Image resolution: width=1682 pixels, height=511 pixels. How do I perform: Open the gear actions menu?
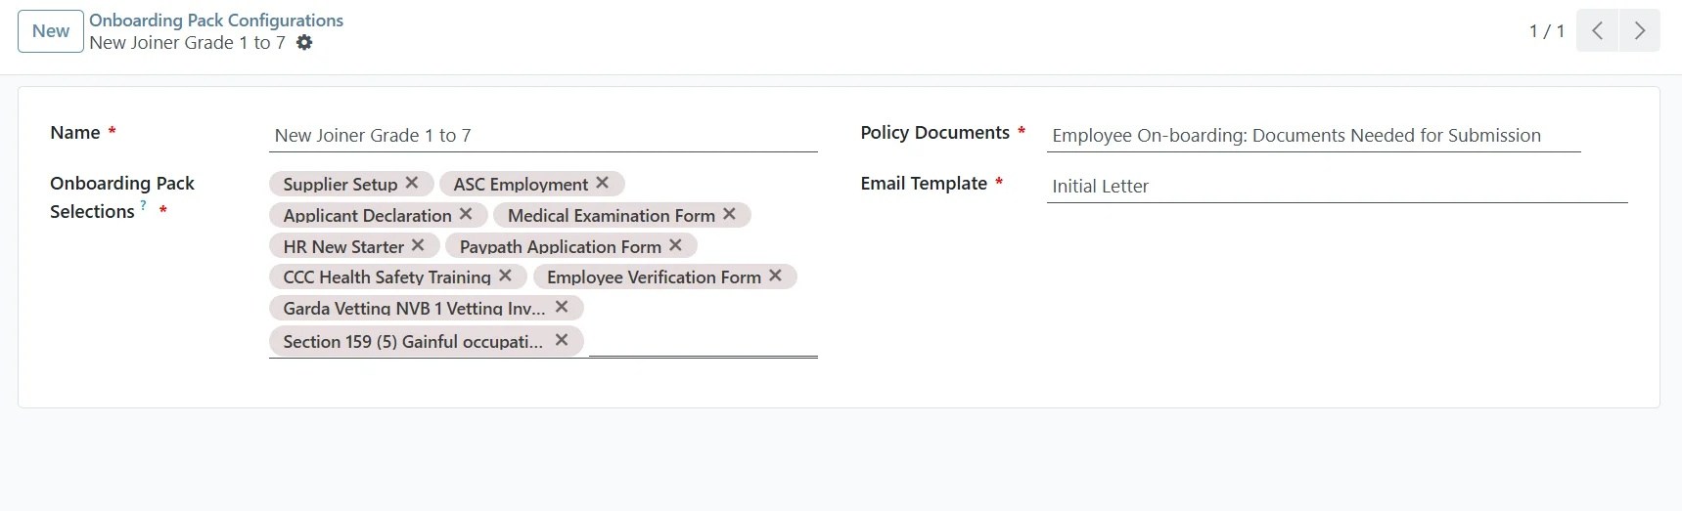304,43
